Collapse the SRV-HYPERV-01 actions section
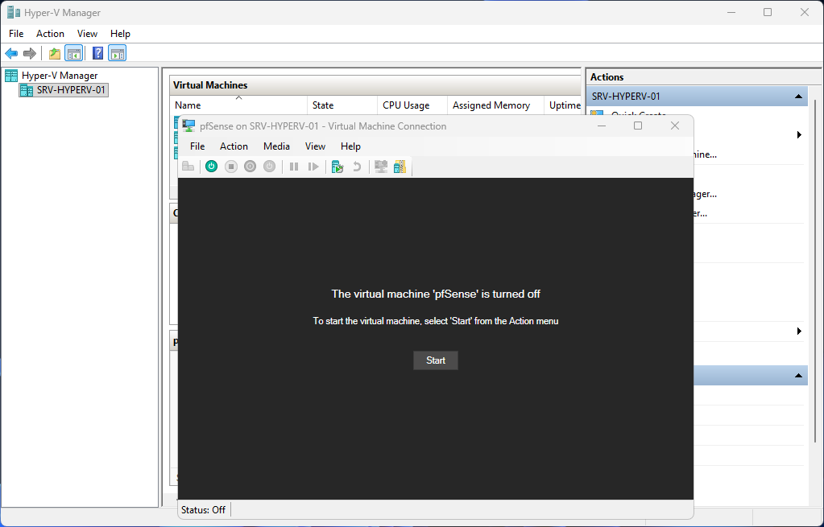The image size is (824, 527). click(798, 97)
